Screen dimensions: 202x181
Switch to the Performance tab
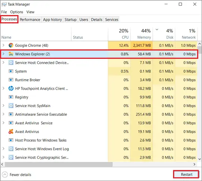(30, 20)
